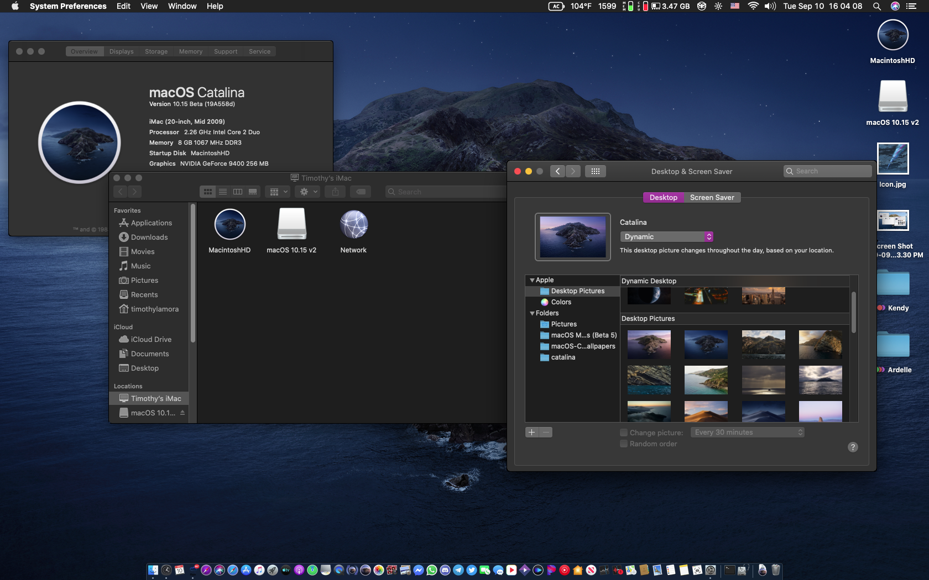Enable Random order checkbox
The image size is (929, 580).
624,444
